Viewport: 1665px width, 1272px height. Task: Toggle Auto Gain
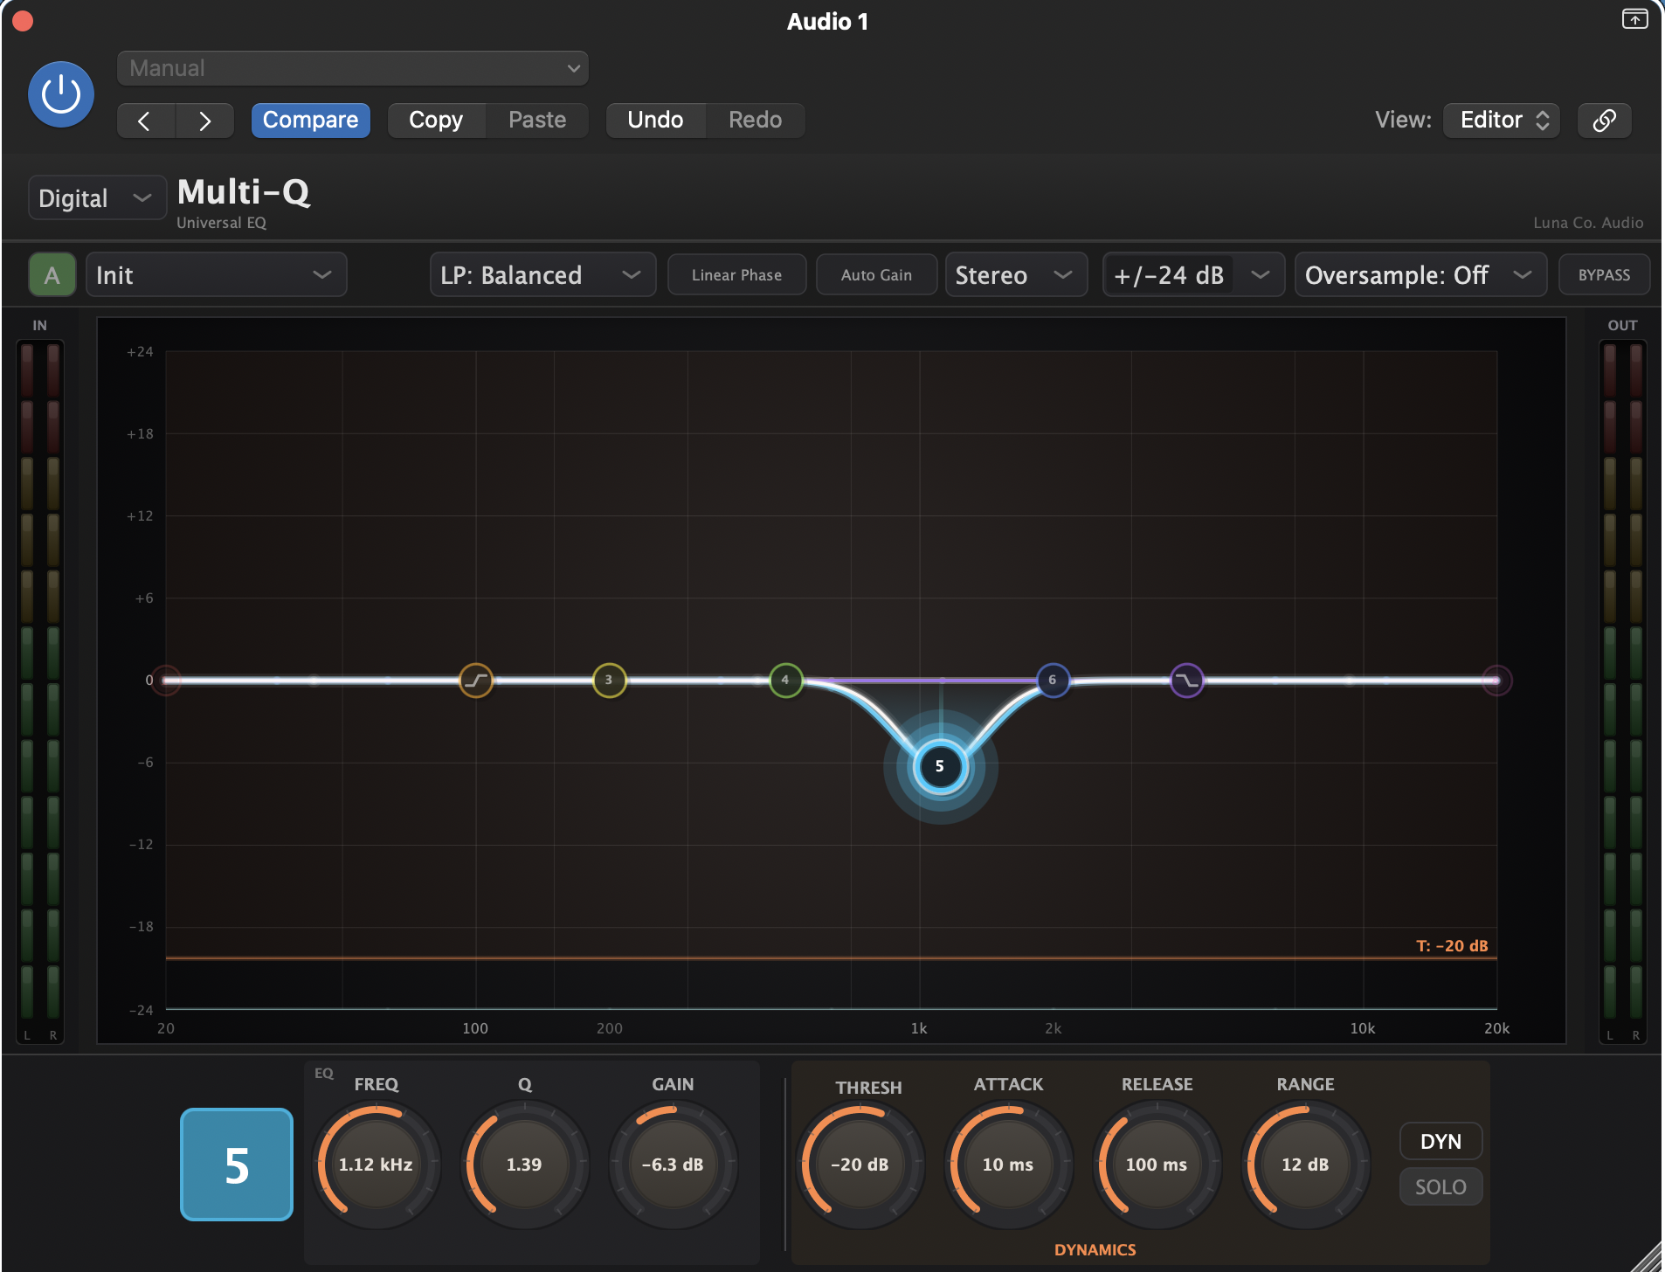(876, 274)
